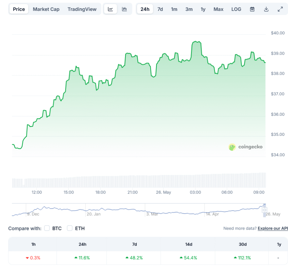Screen dimensions: 288x273
Task: Click the 03:00 time axis label
Action: click(195, 192)
